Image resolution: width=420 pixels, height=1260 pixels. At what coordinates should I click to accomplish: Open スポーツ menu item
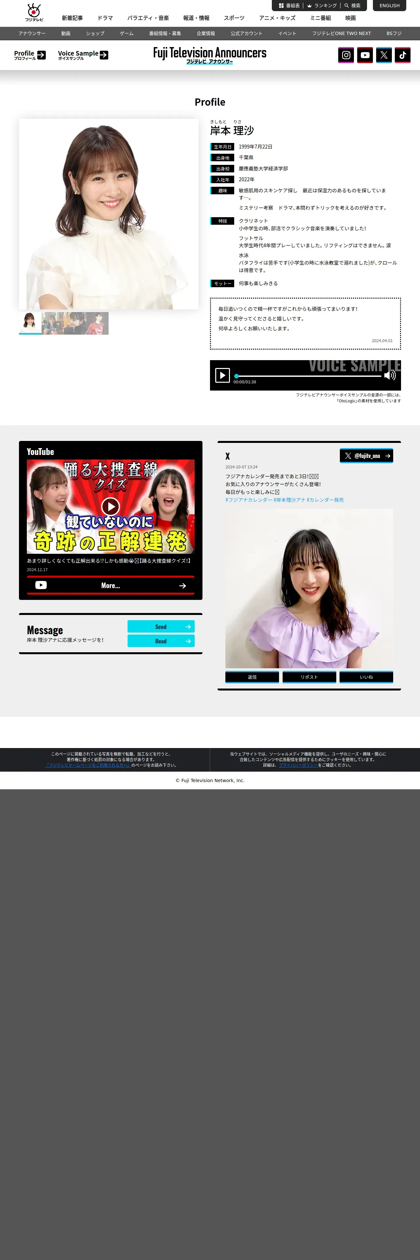[x=234, y=18]
